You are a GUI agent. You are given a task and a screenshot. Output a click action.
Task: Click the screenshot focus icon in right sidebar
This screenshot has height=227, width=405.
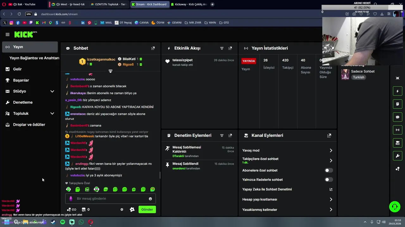tap(398, 78)
